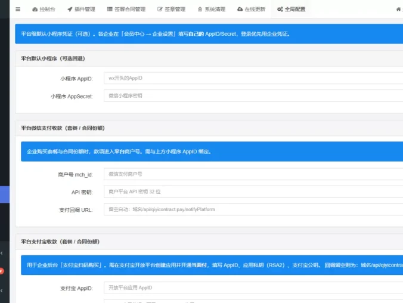Viewport: 403px width, 303px height.
Task: Click the 平台默认小程序 (可选回退) heading
Action: coord(53,58)
